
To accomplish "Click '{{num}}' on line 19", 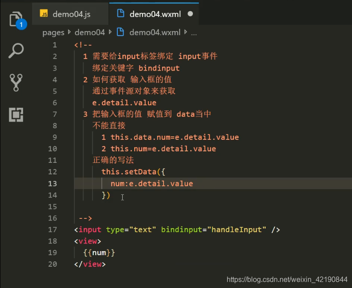I will click(x=99, y=253).
